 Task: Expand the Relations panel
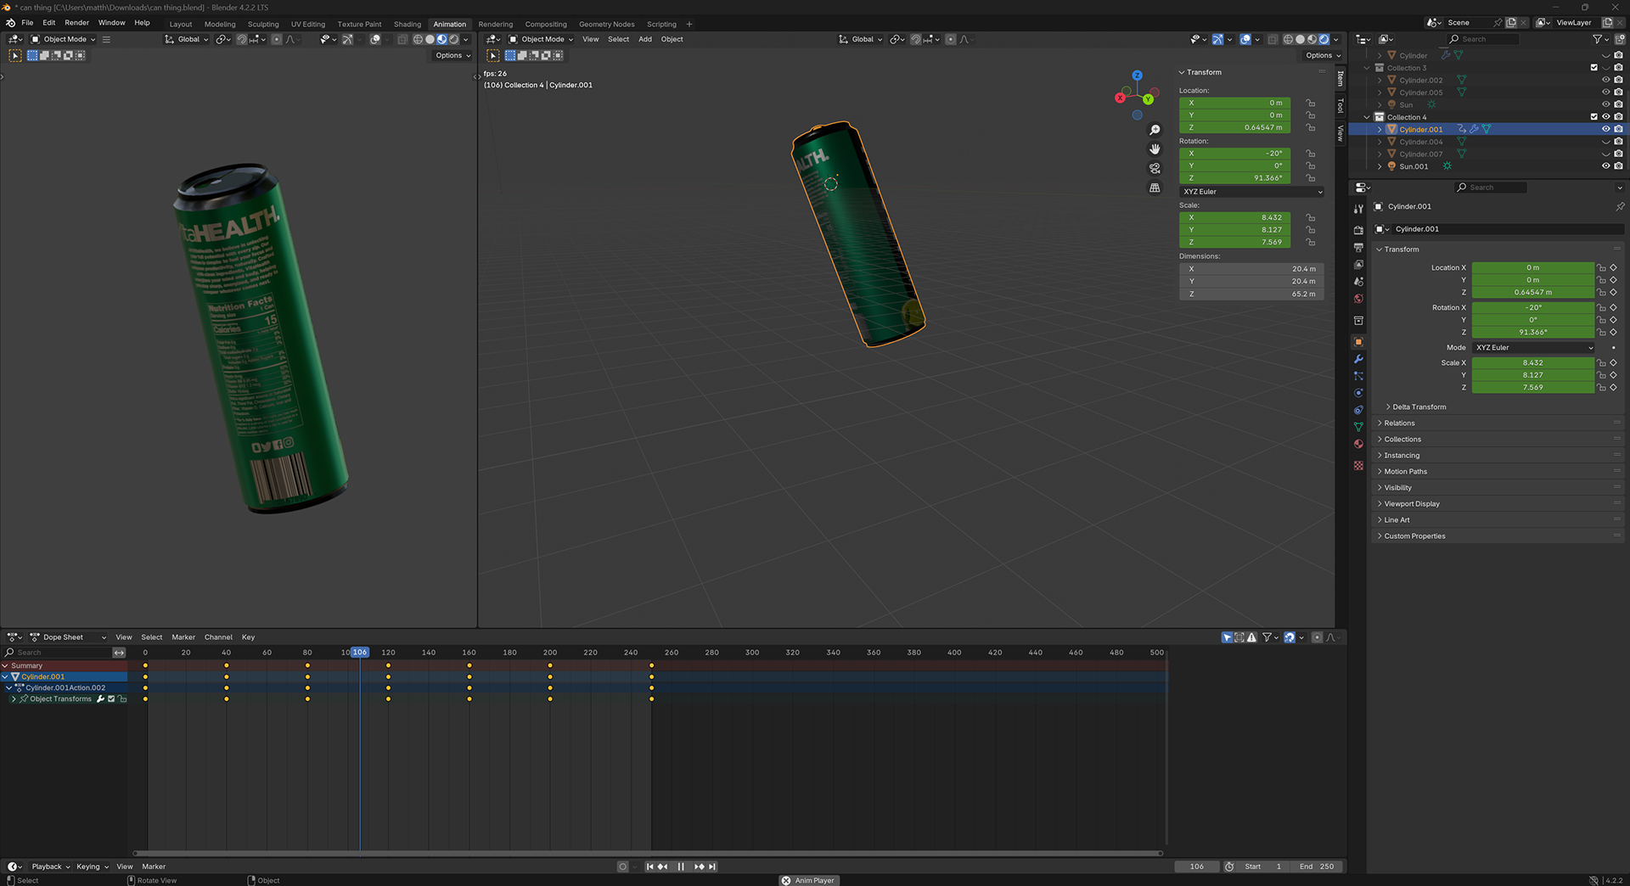tap(1399, 423)
